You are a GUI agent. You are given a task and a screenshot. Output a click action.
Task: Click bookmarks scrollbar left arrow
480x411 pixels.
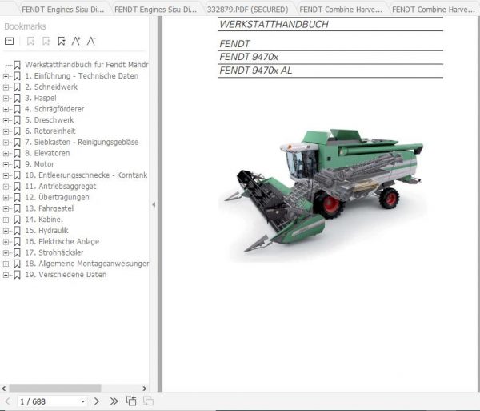pyautogui.click(x=4, y=389)
